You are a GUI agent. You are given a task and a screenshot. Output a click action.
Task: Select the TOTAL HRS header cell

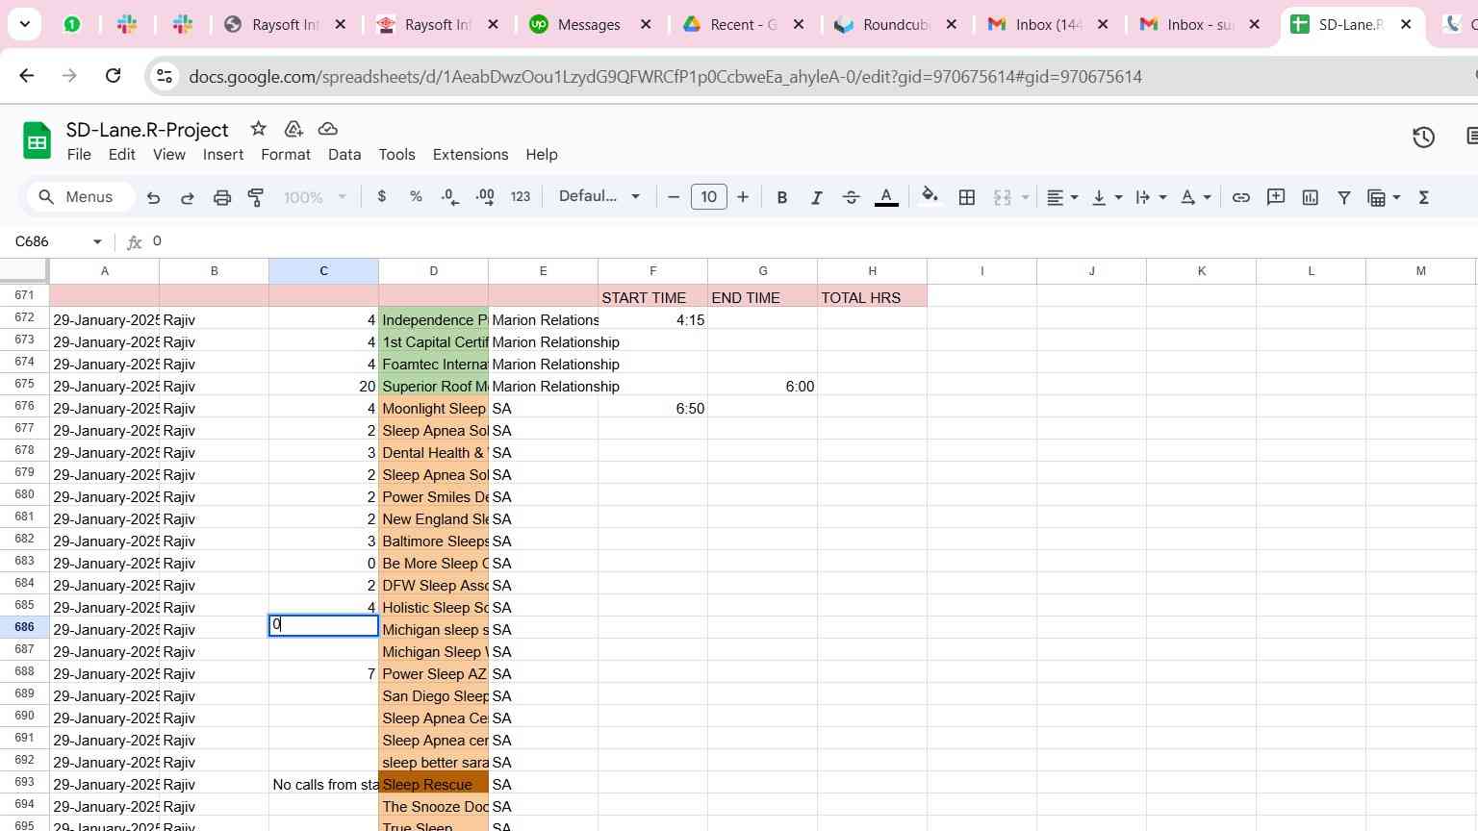pos(872,297)
